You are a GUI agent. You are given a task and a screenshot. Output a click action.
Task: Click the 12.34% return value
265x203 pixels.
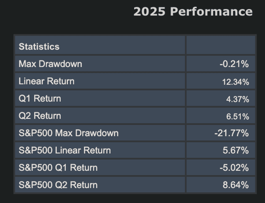(x=235, y=82)
